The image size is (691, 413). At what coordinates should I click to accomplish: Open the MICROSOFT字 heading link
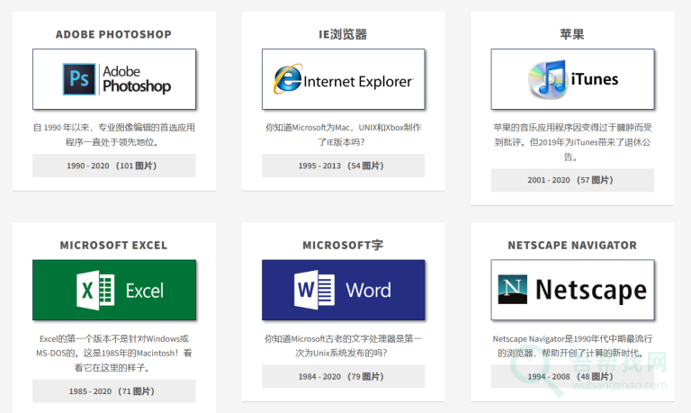(343, 245)
